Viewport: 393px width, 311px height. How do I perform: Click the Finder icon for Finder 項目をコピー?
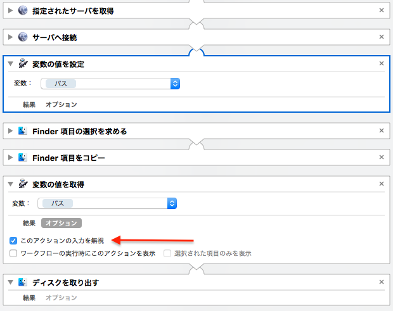click(23, 157)
